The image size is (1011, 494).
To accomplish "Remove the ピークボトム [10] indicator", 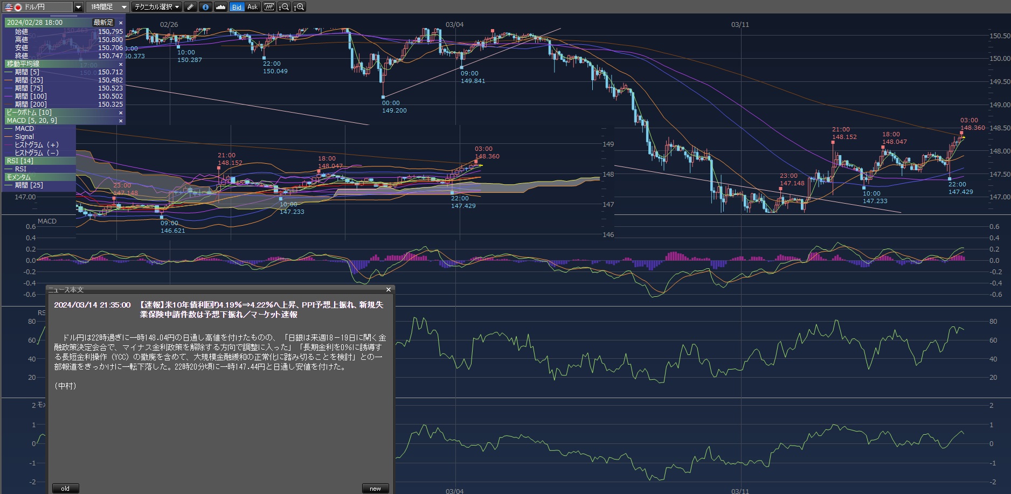I will coord(121,113).
